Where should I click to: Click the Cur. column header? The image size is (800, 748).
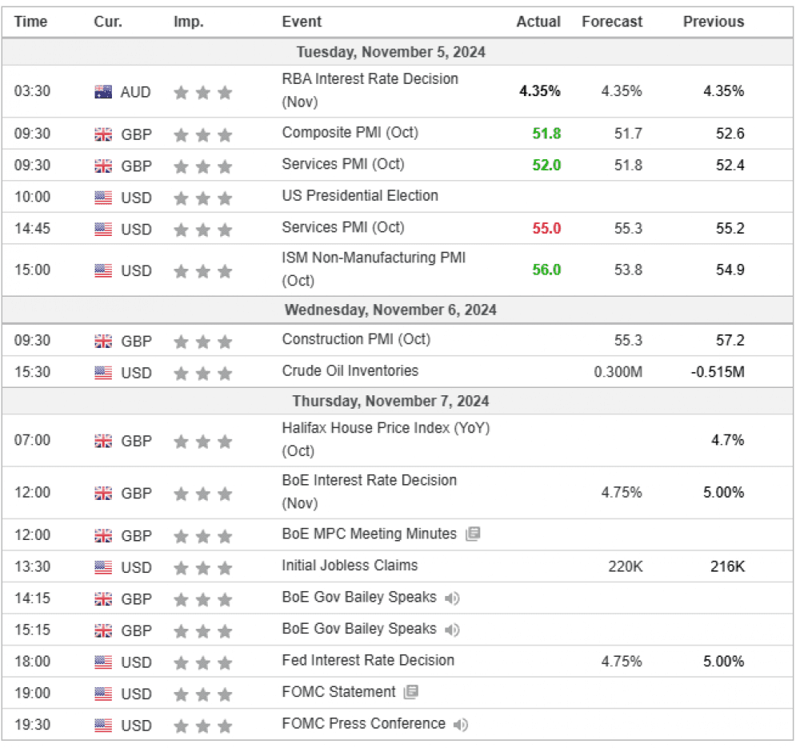click(x=108, y=22)
